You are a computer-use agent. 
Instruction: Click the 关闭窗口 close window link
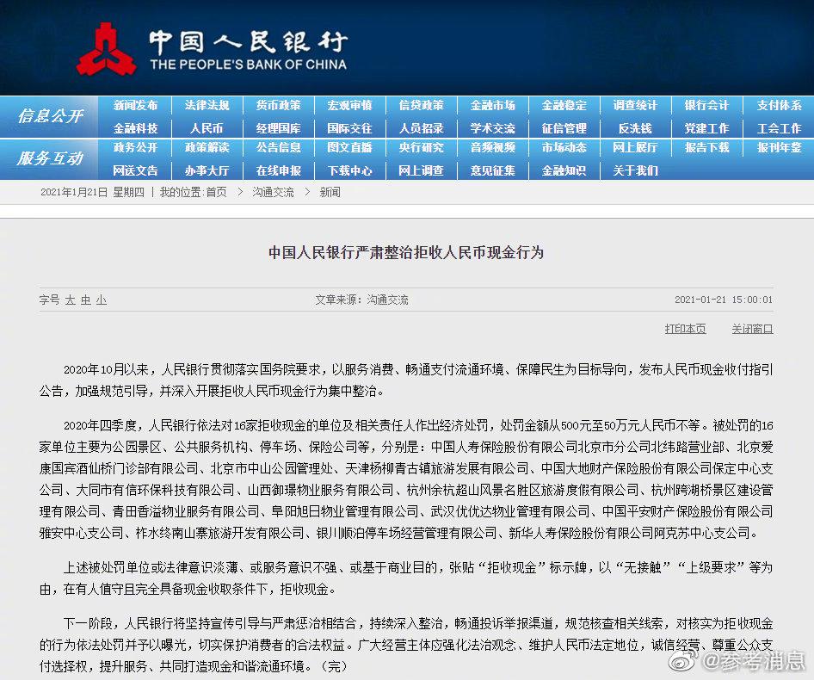(x=752, y=329)
